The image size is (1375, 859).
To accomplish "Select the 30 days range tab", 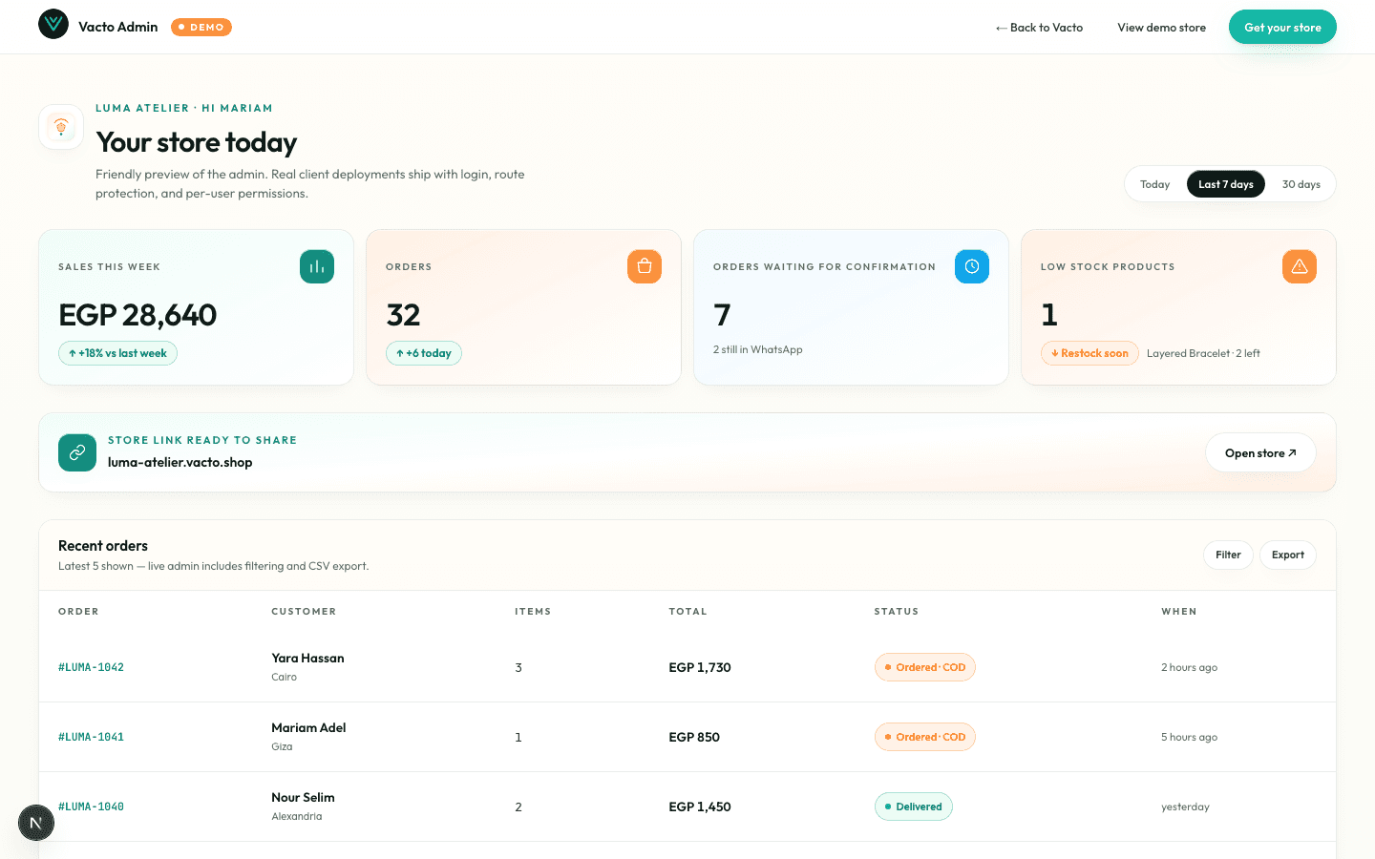I will [1301, 184].
